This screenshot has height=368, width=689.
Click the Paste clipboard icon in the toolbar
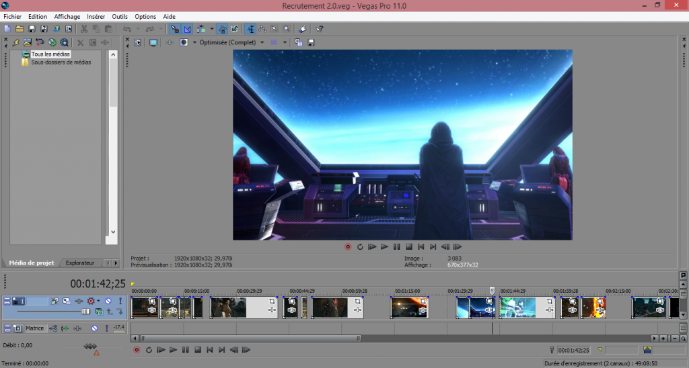[108, 29]
